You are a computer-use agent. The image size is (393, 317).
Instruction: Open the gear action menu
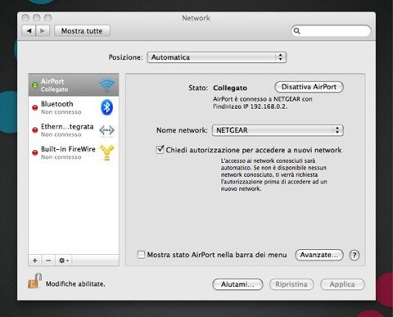[64, 260]
